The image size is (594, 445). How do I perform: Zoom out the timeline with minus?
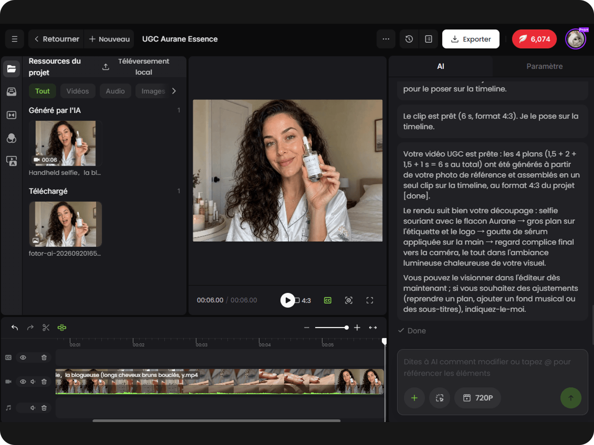pyautogui.click(x=307, y=327)
